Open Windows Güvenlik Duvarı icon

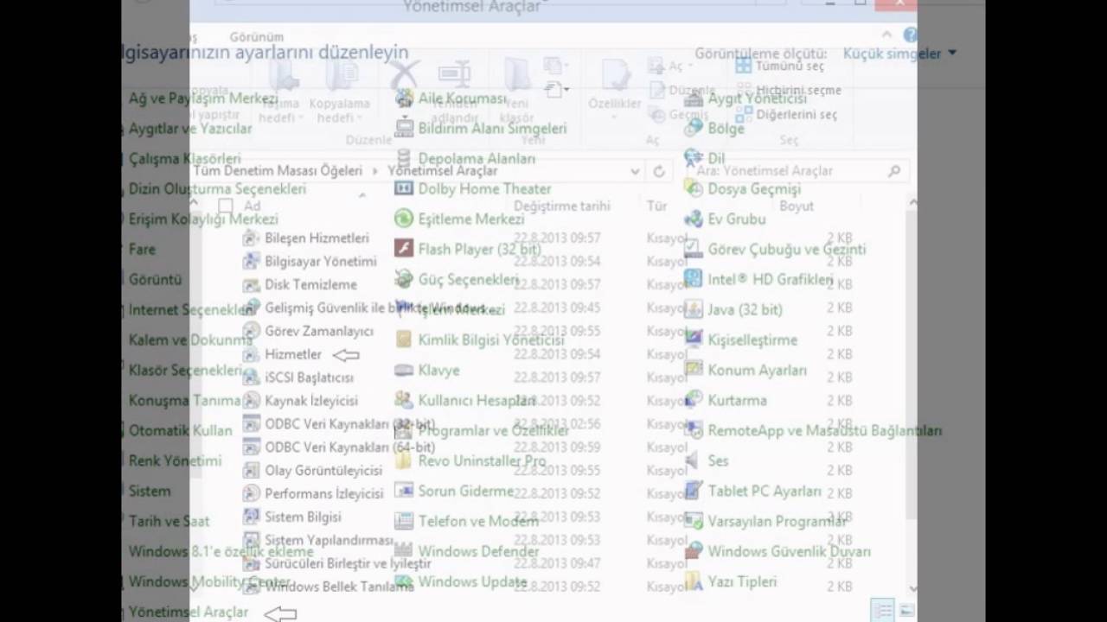[693, 551]
